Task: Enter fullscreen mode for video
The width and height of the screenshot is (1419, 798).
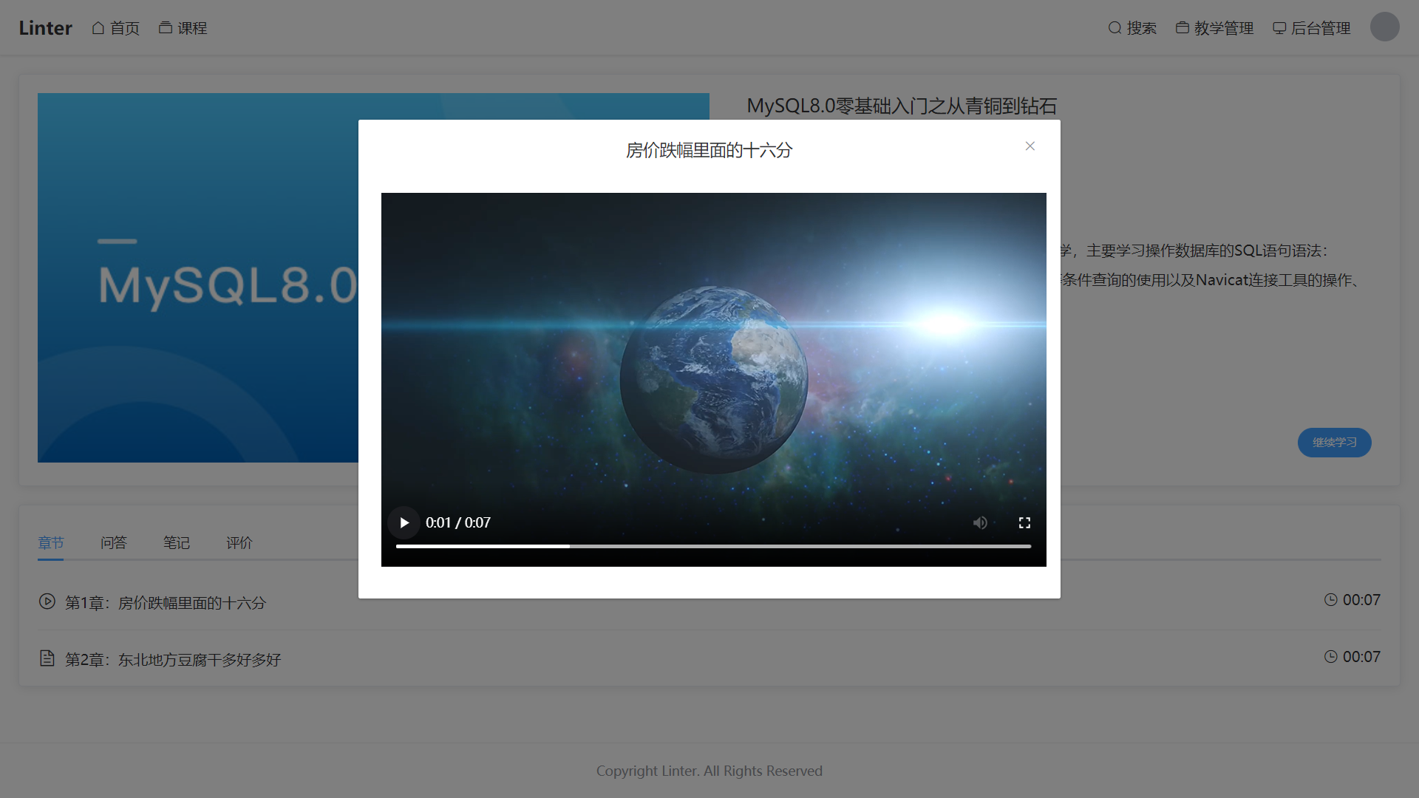Action: click(x=1024, y=523)
